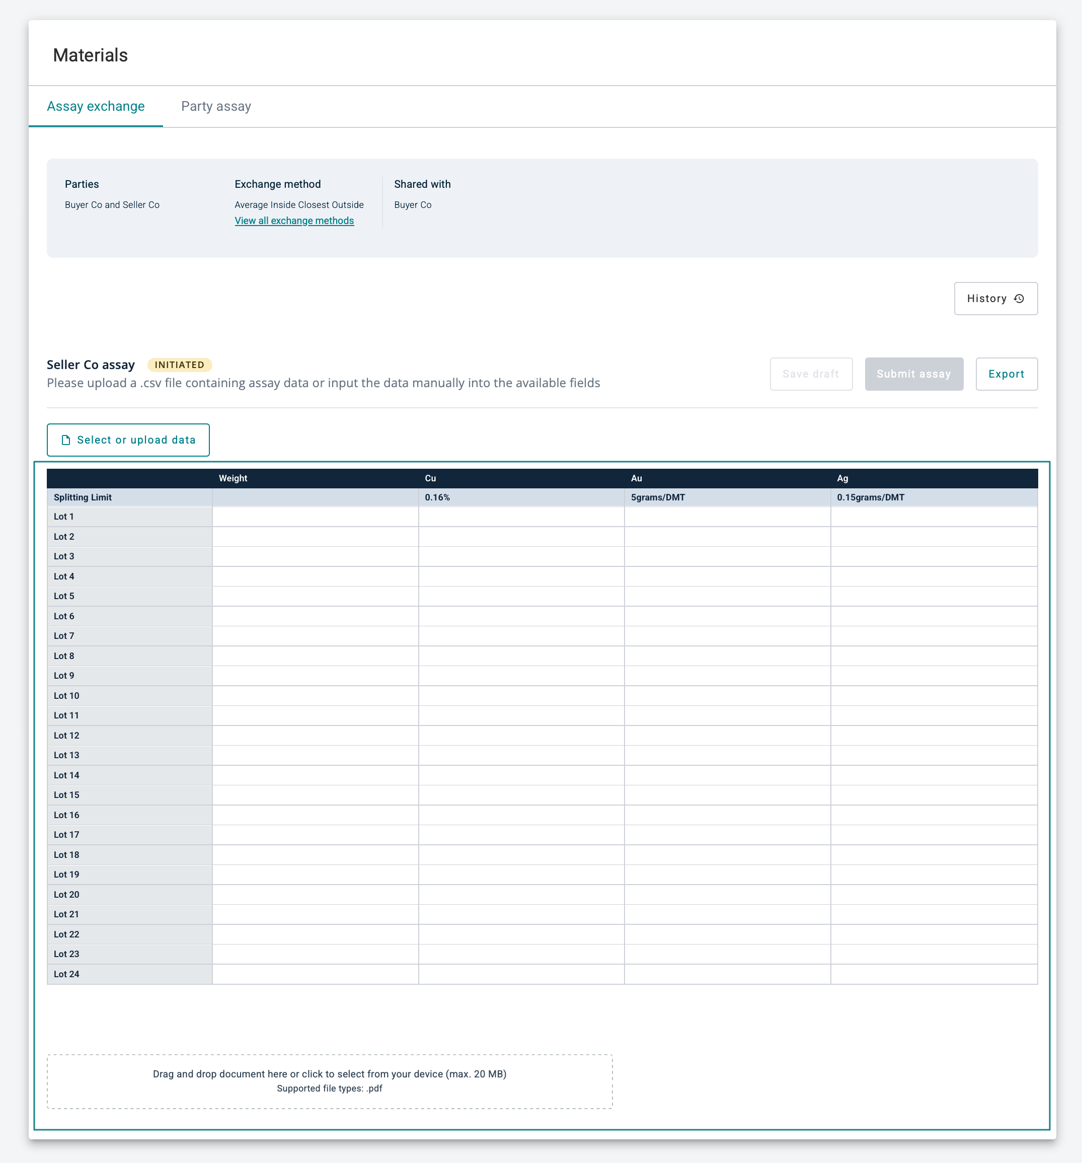Open View all exchange methods link
Image resolution: width=1082 pixels, height=1163 pixels.
(294, 221)
